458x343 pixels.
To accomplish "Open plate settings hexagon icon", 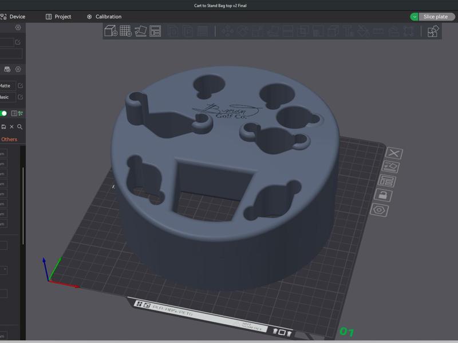I will [379, 210].
